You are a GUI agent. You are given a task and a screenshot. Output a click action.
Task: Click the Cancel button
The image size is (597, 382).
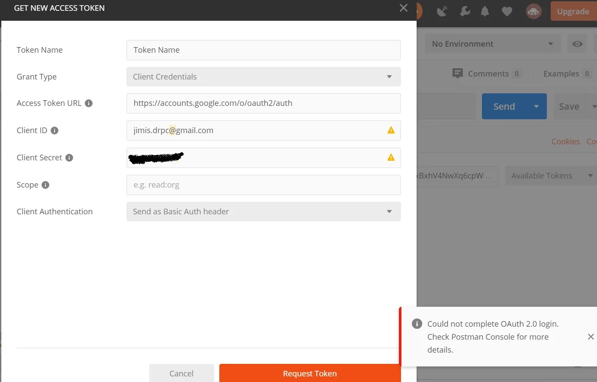[x=181, y=373]
